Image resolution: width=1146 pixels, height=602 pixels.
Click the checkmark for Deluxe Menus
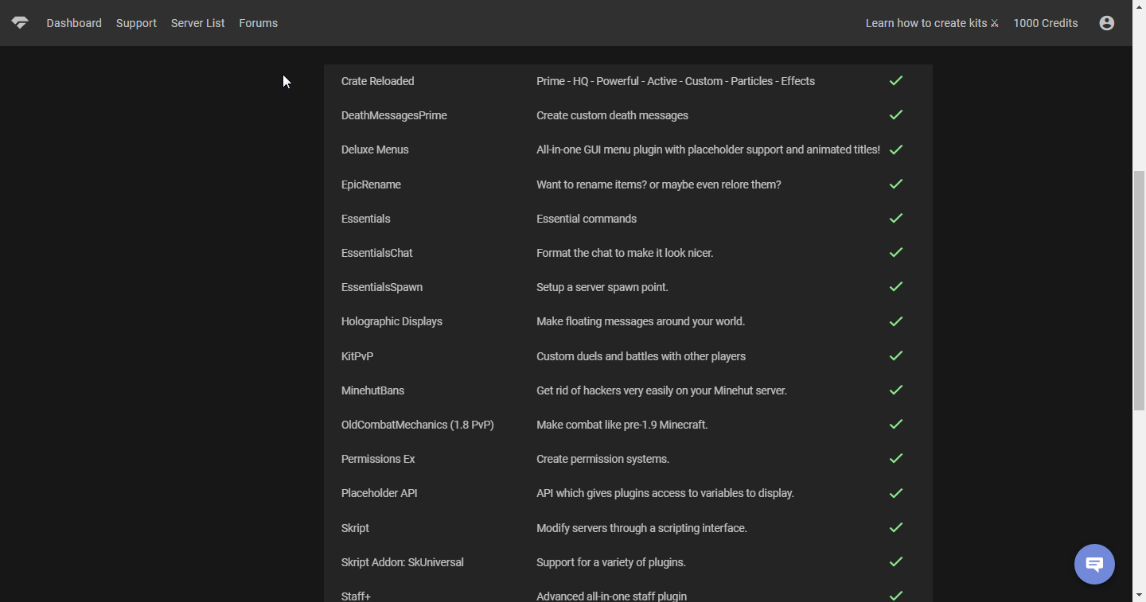click(x=896, y=150)
